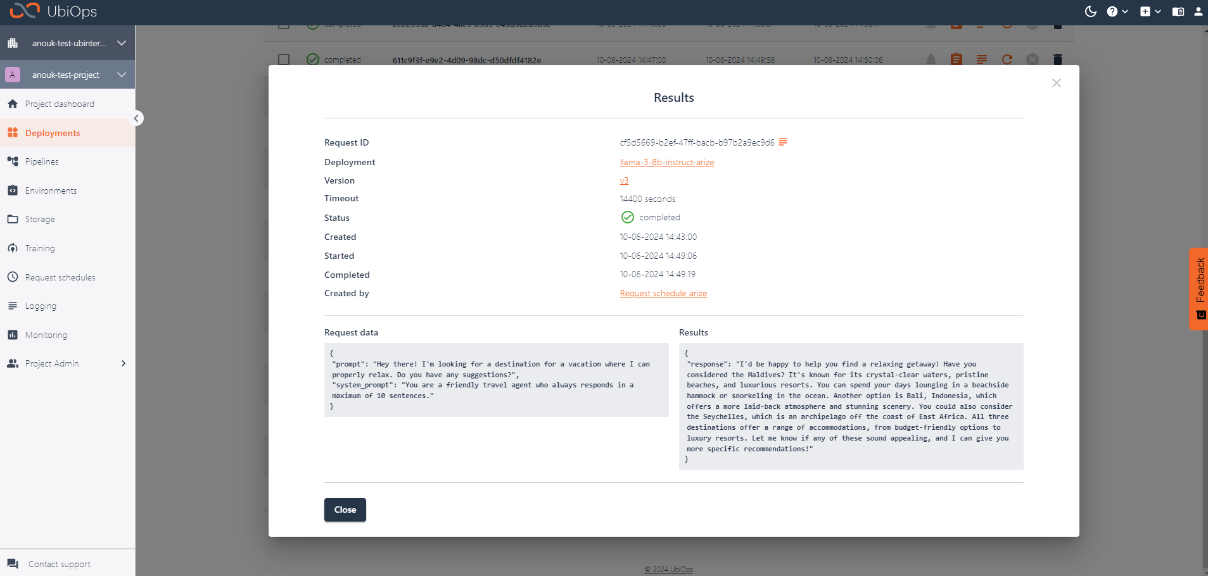This screenshot has height=576, width=1208.
Task: Select the Request ID value text
Action: click(697, 142)
